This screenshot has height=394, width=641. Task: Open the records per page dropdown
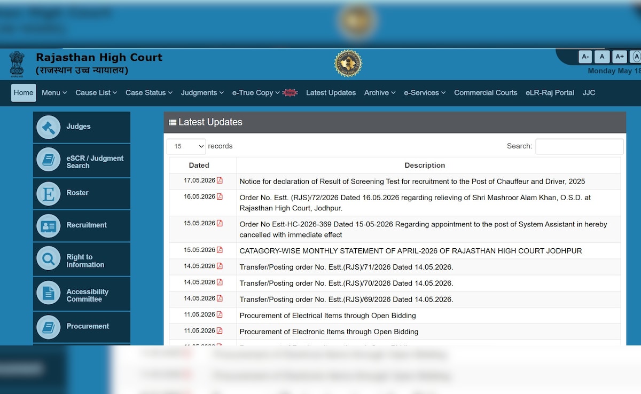coord(186,146)
